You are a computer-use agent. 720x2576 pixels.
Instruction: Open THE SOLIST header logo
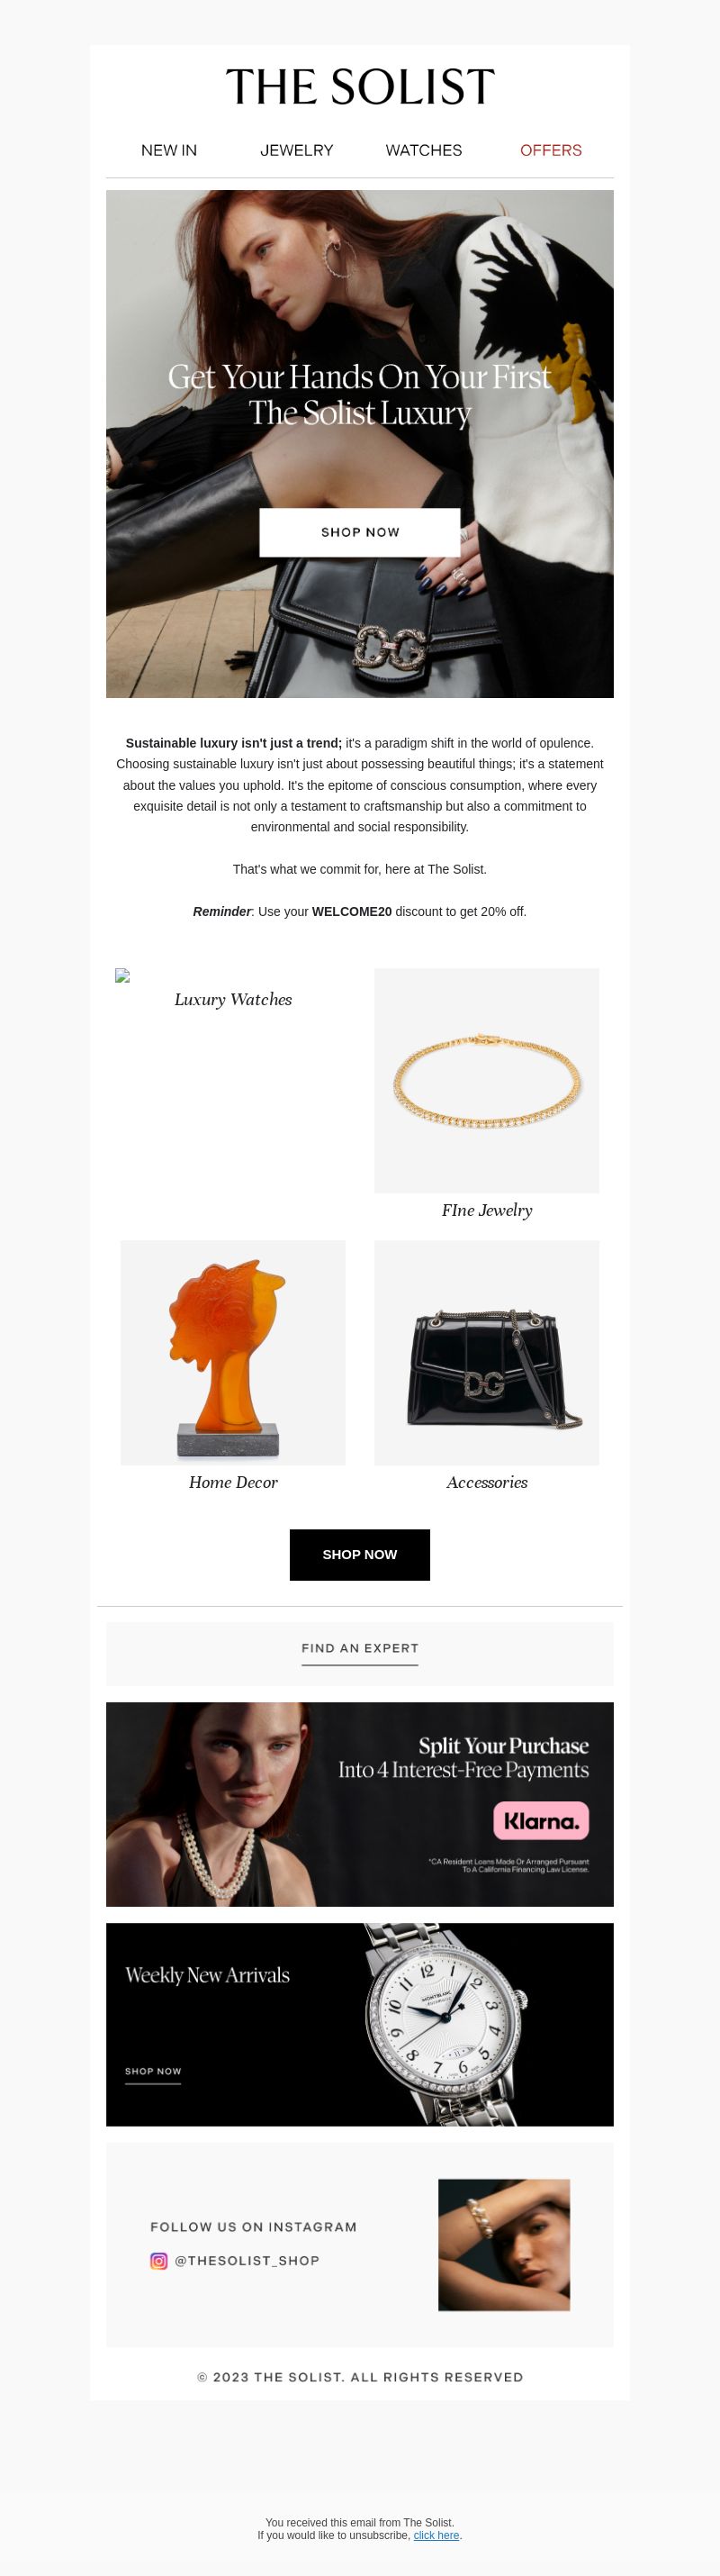[359, 87]
